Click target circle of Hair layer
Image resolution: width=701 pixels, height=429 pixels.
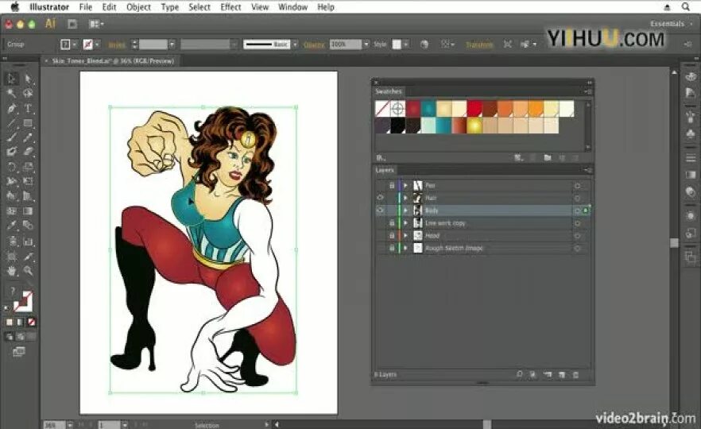pos(577,198)
